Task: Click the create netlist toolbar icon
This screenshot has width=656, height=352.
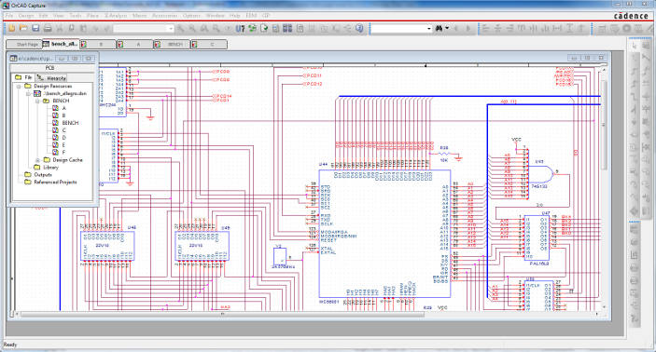Action: coord(275,28)
